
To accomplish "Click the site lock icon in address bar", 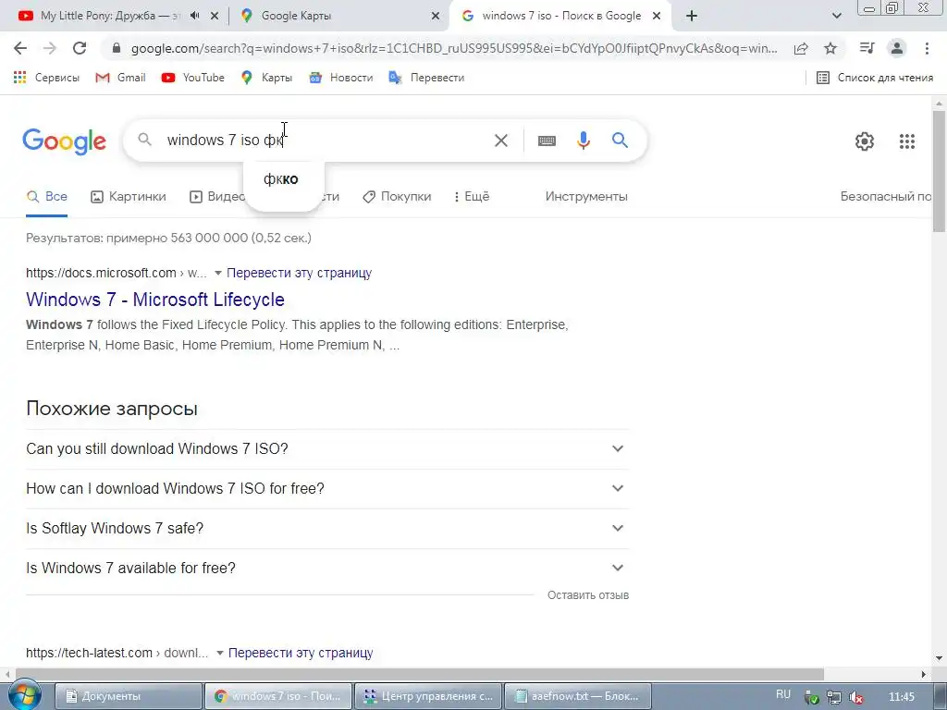I will (117, 48).
